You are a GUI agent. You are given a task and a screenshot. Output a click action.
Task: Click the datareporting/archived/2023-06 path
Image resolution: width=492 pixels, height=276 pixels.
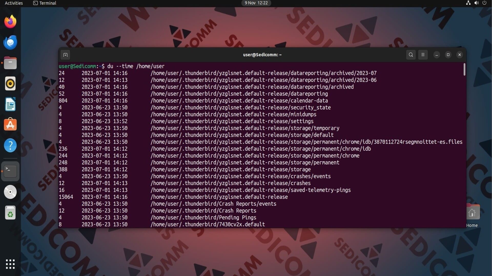coord(263,80)
